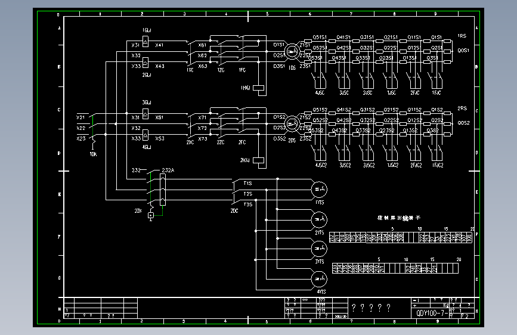This screenshot has height=335, width=517.
Task: Click the QOS1 label
Action: click(x=463, y=51)
